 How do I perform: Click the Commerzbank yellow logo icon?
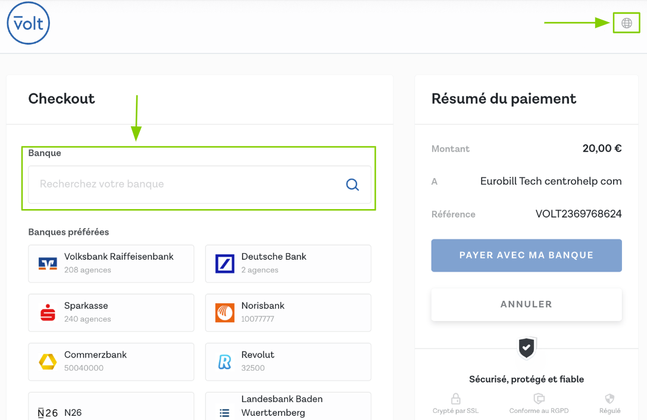tap(48, 362)
